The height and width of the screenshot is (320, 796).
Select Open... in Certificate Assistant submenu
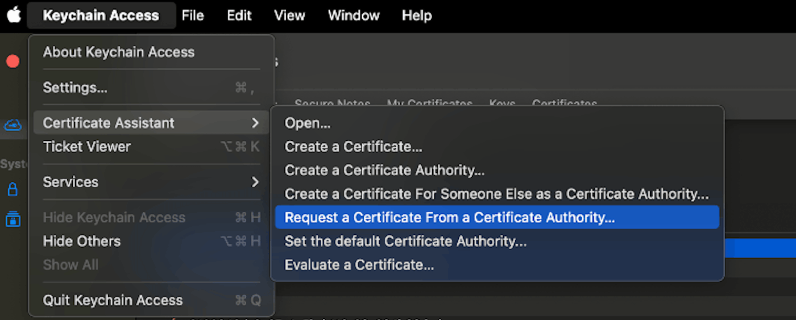497,123
